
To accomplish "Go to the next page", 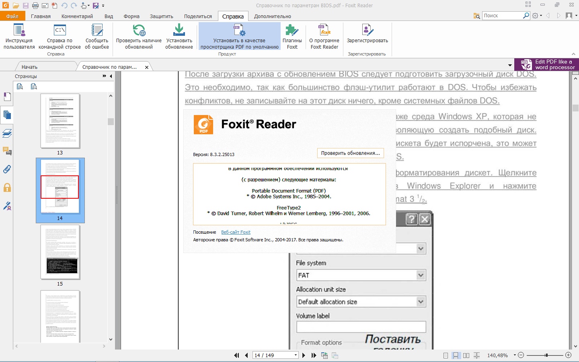I will coord(304,355).
